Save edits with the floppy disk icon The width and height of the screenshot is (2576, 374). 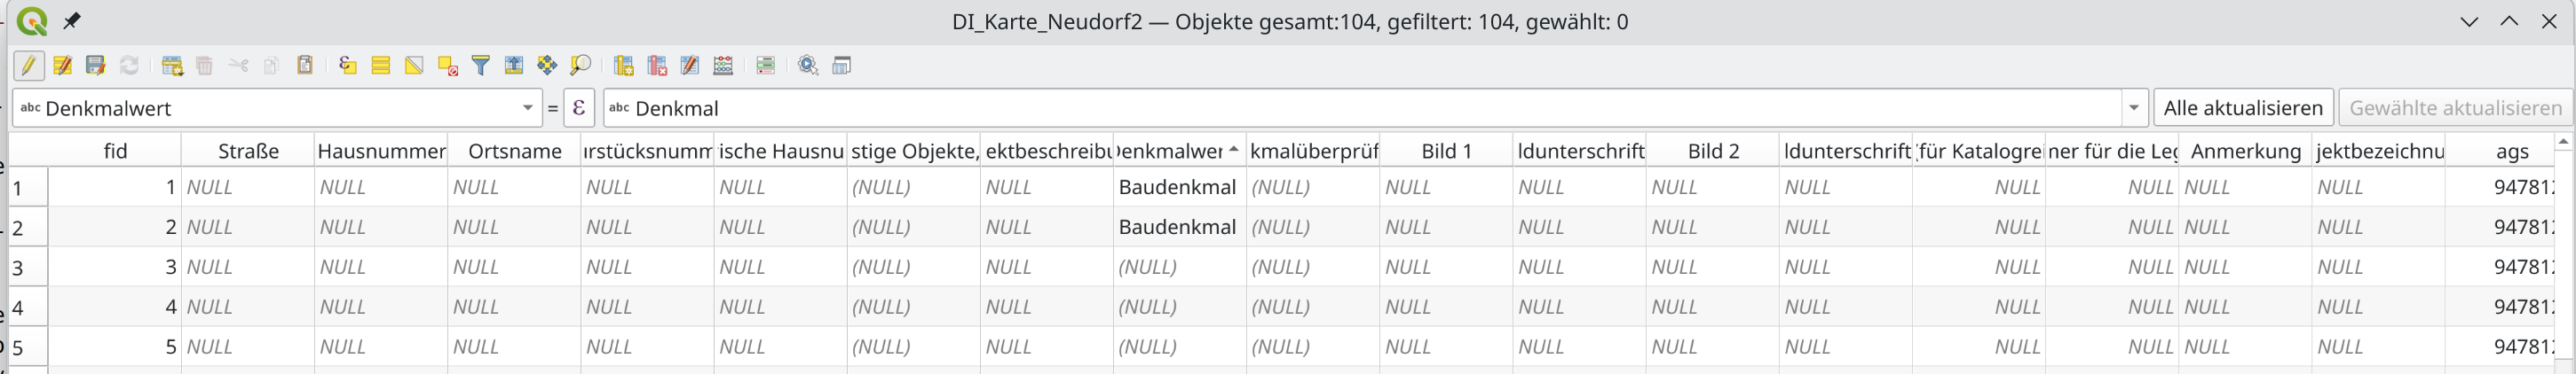(95, 66)
